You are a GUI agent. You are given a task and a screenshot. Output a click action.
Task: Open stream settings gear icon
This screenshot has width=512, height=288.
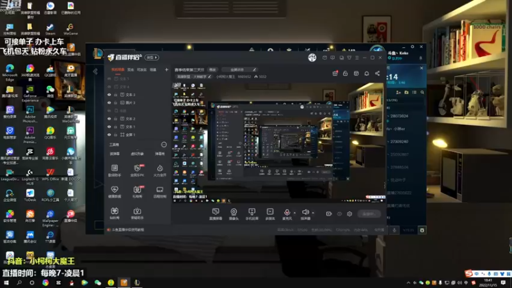(349, 214)
